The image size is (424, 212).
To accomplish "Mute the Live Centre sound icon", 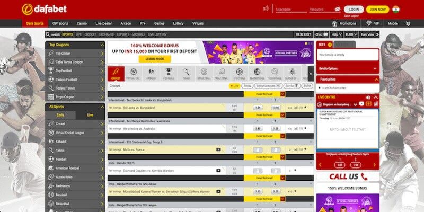I will click(x=368, y=98).
